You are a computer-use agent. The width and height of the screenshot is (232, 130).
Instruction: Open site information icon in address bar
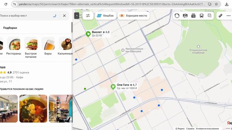(14, 4)
